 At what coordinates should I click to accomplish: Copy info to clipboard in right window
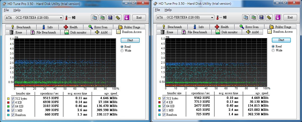(246, 17)
